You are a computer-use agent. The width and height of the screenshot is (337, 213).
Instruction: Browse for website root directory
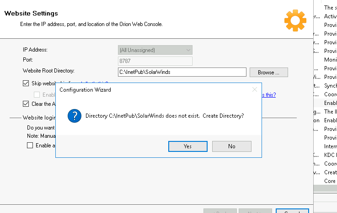tap(269, 73)
